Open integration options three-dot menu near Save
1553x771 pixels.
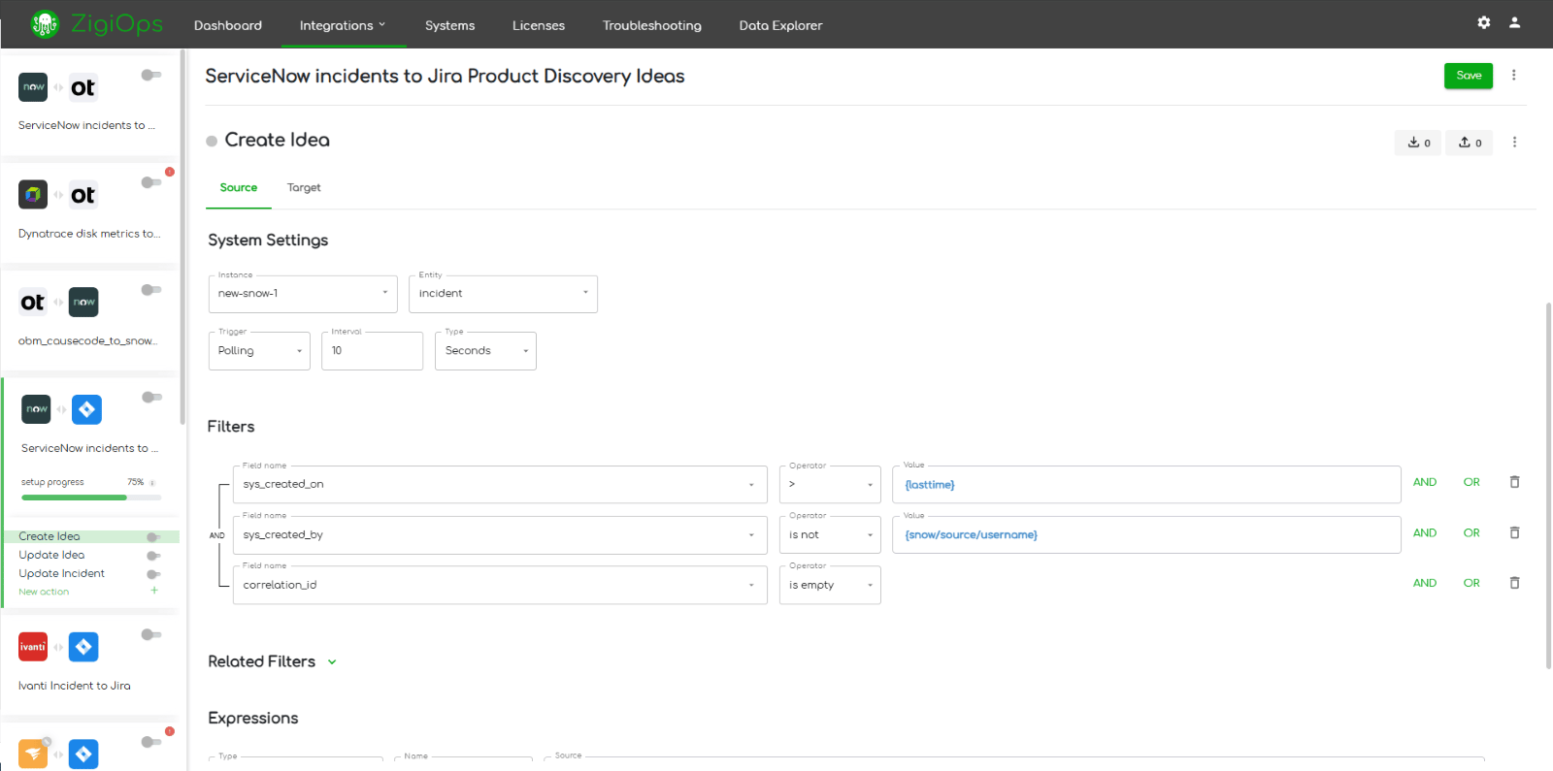click(1513, 76)
